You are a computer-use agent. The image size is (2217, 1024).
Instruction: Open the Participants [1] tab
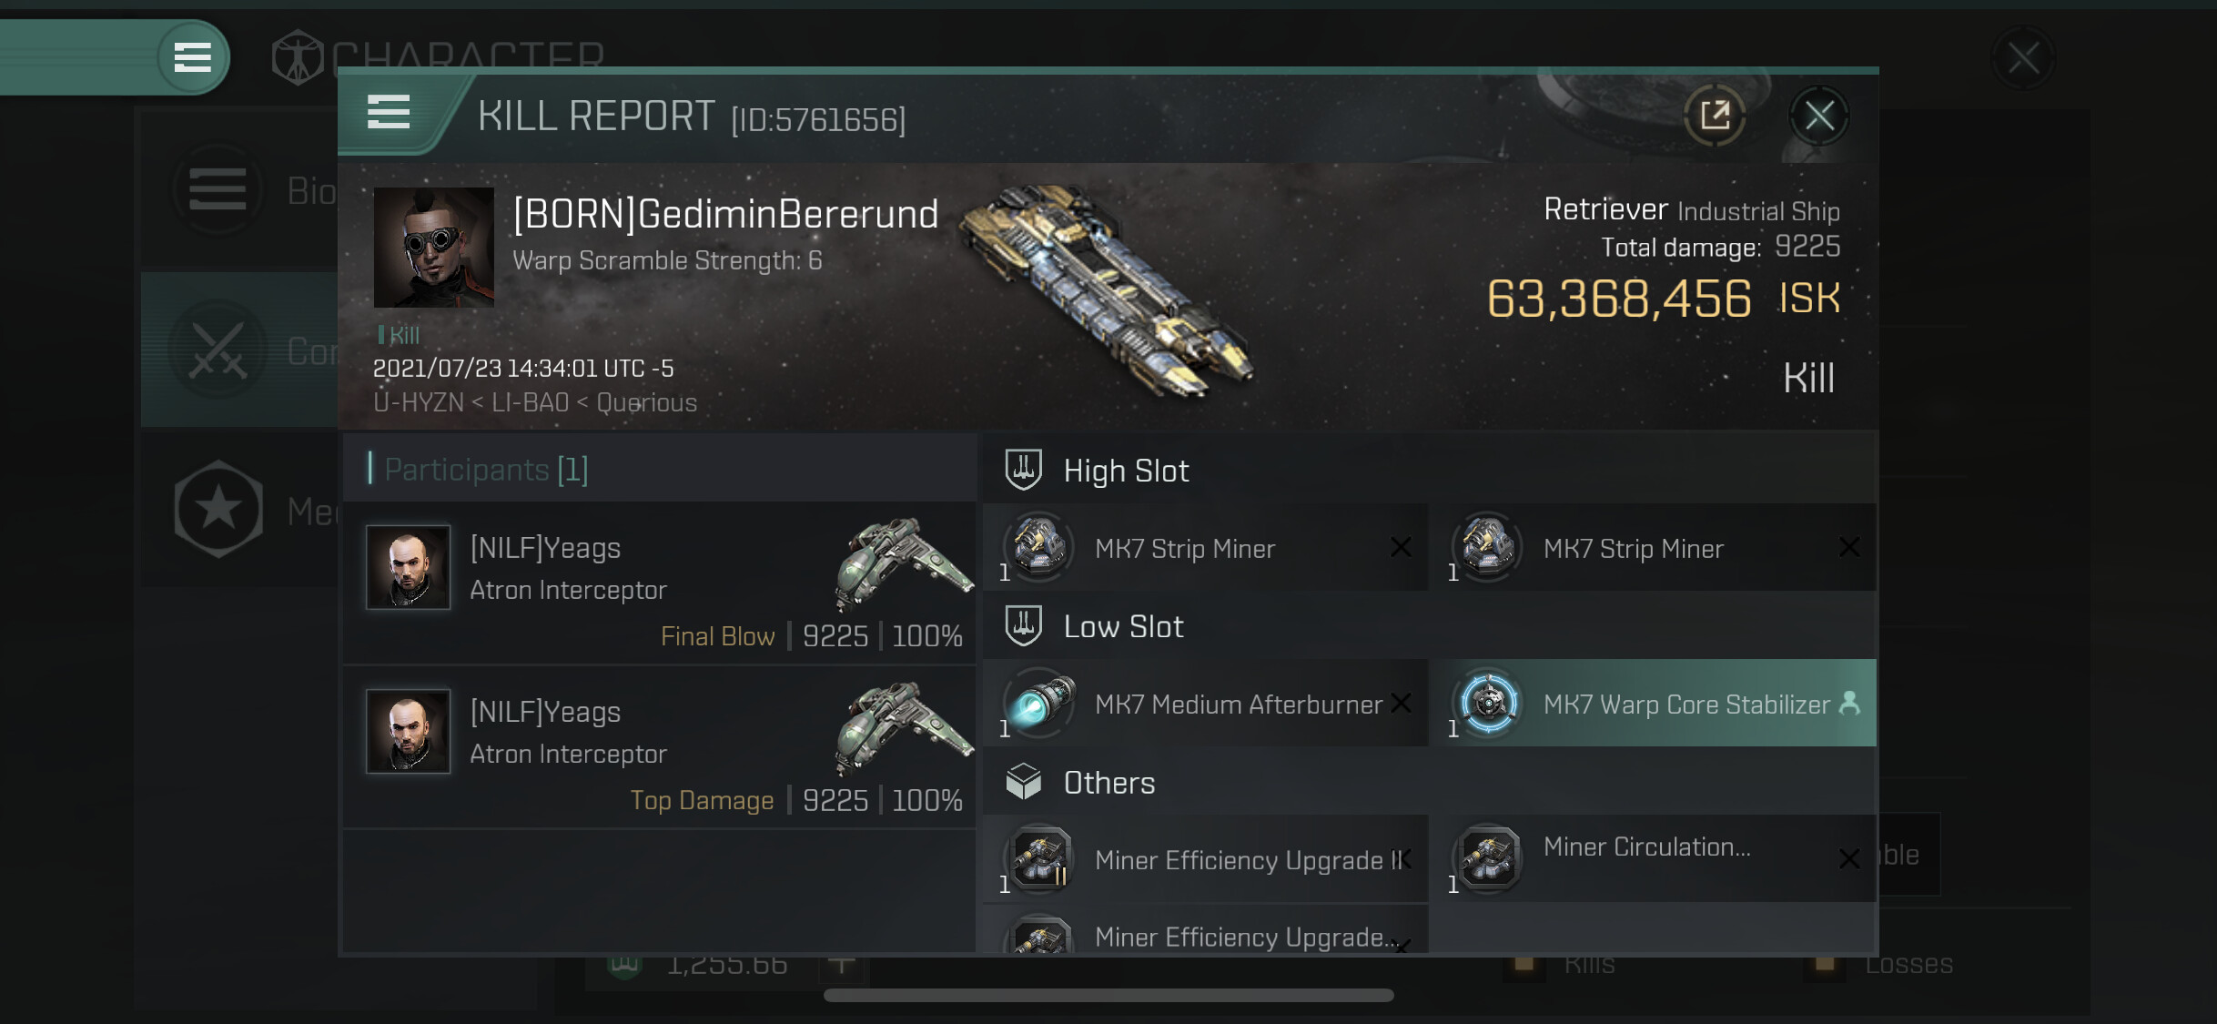tap(486, 470)
